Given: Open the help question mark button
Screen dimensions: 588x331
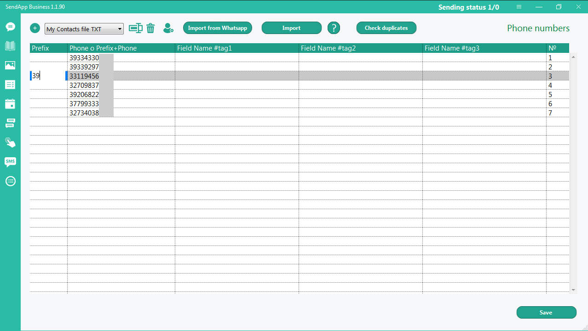Looking at the screenshot, I should 334,28.
